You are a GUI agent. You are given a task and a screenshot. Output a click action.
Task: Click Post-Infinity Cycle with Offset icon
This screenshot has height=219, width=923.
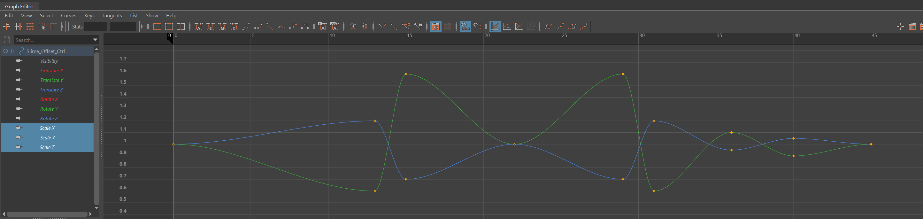[x=584, y=27]
